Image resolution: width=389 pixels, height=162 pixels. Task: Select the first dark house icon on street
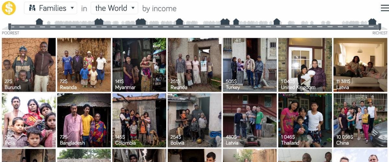pyautogui.click(x=39, y=22)
